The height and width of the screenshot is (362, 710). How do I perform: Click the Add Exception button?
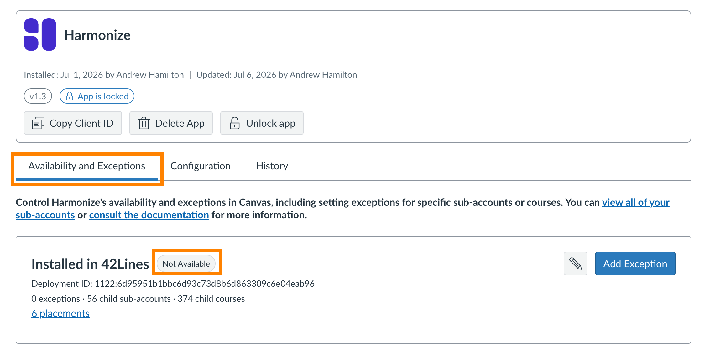635,264
